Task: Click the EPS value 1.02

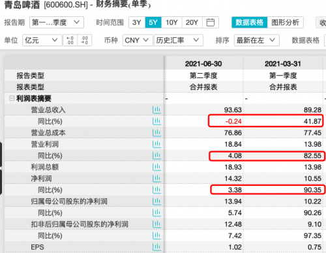Action: (235, 247)
